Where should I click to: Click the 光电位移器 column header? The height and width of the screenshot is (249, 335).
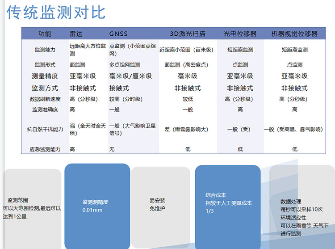(x=240, y=34)
